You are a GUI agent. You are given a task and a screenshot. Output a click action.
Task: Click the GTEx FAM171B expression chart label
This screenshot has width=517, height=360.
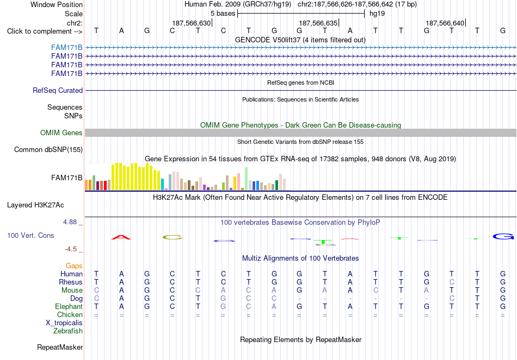coord(66,178)
